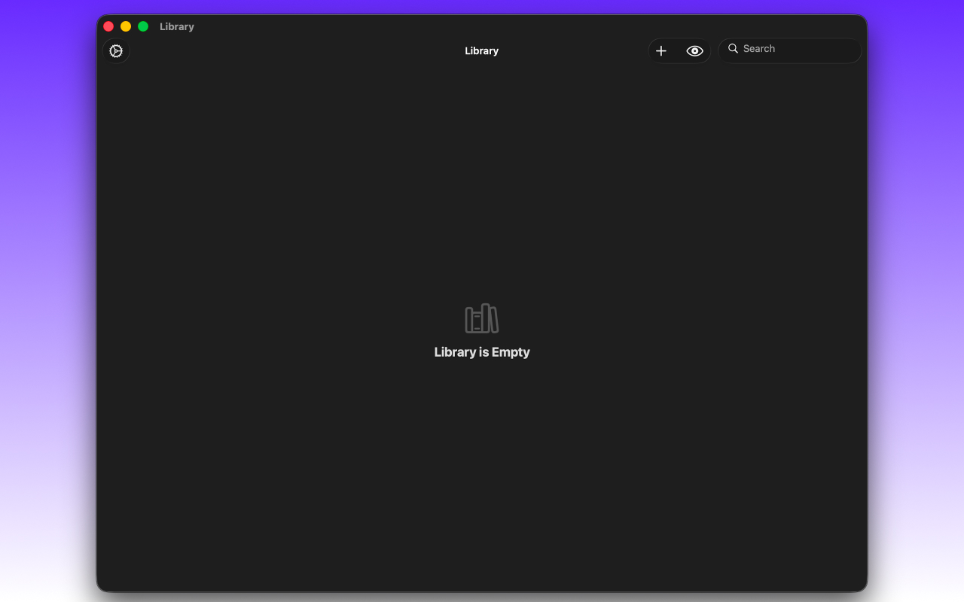Click the 'Library is Empty' text
This screenshot has height=602, width=964.
point(482,352)
